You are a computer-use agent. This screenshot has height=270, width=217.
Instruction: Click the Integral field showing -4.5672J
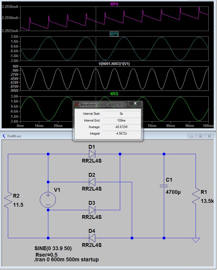(121, 134)
